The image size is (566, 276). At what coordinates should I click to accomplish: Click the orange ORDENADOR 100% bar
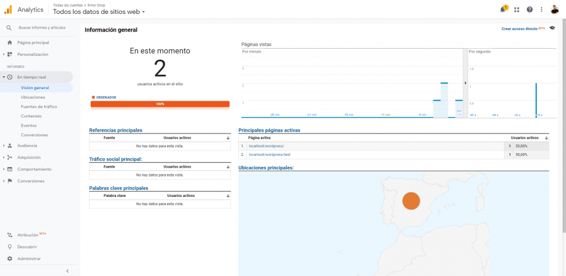tap(160, 104)
